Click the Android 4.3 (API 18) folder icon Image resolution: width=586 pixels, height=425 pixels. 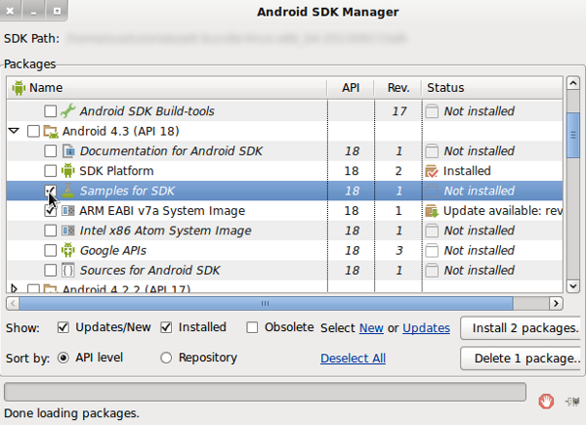pos(51,131)
